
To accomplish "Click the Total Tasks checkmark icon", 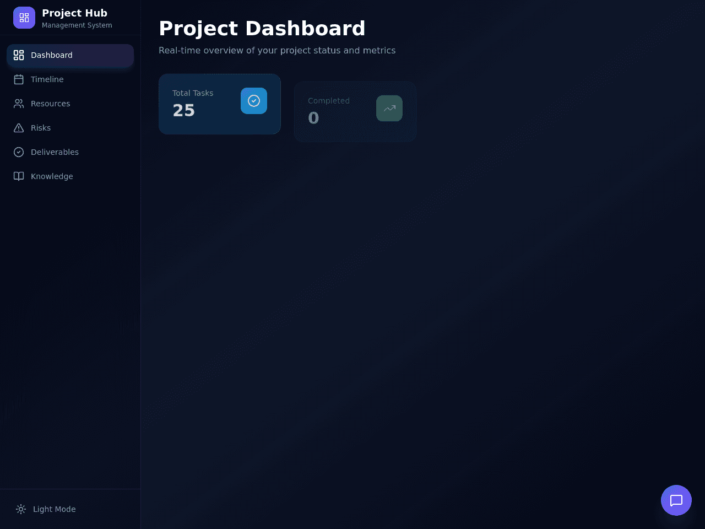I will [x=254, y=101].
